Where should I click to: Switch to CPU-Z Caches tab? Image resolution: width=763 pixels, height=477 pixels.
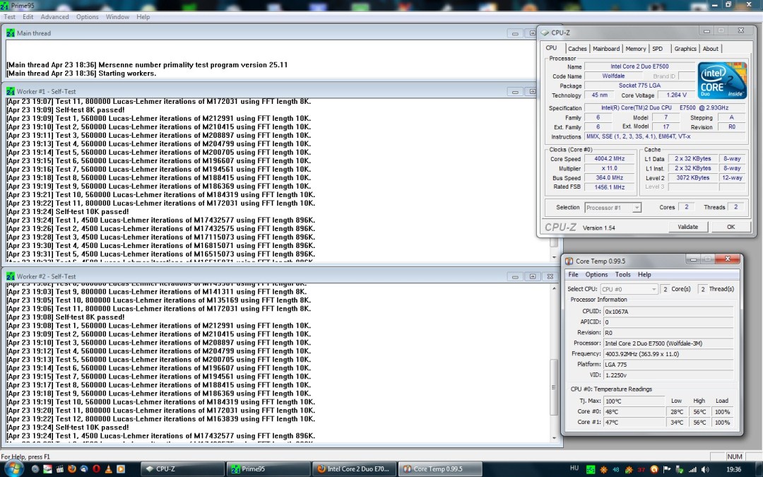click(577, 49)
